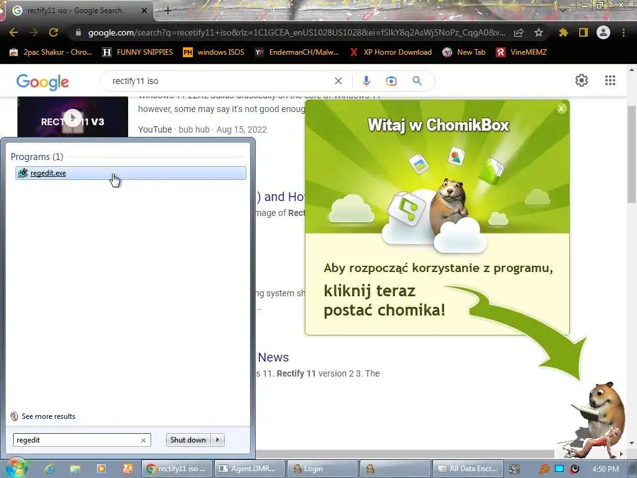Bookmark this page with star icon
The image size is (637, 478).
[539, 32]
